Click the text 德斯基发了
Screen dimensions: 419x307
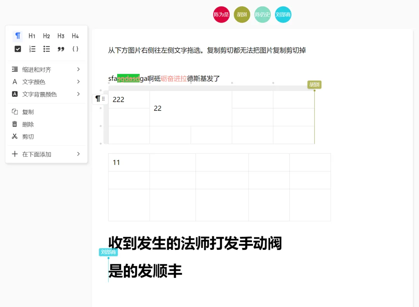click(203, 78)
